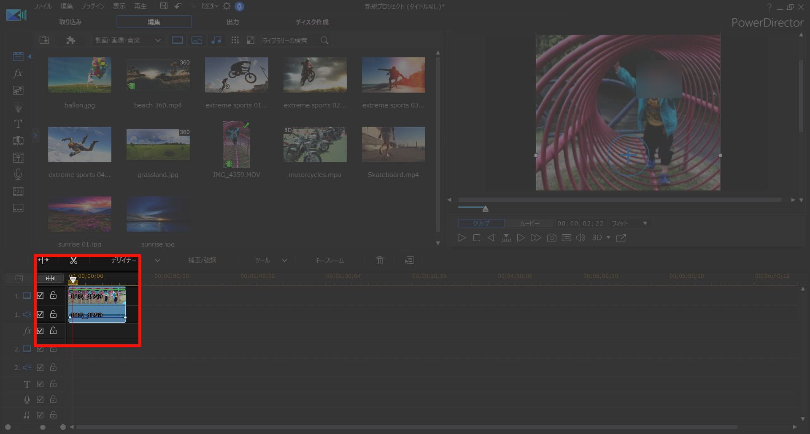Switch to the Capture tab
This screenshot has height=434, width=810.
70,22
